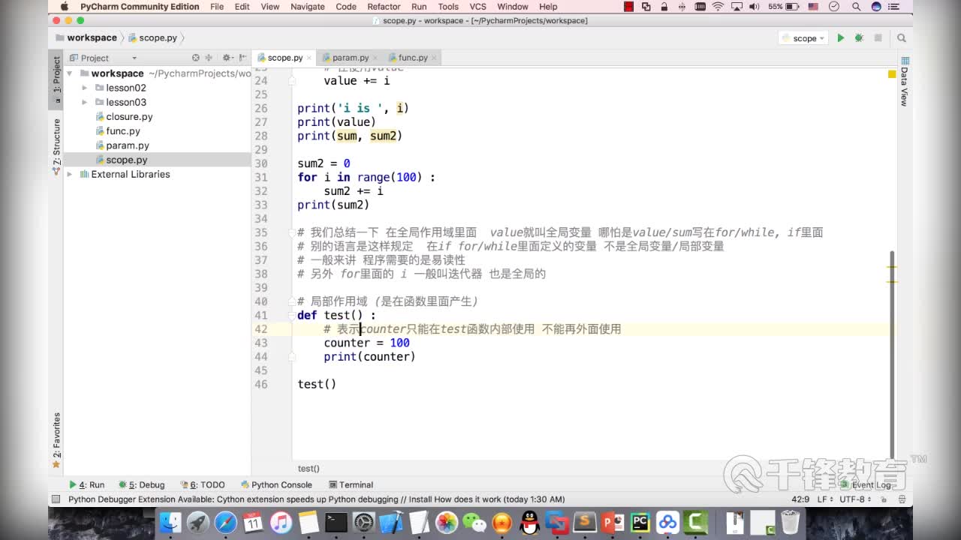Start debugging with the green bug icon
This screenshot has width=961, height=540.
tap(858, 37)
